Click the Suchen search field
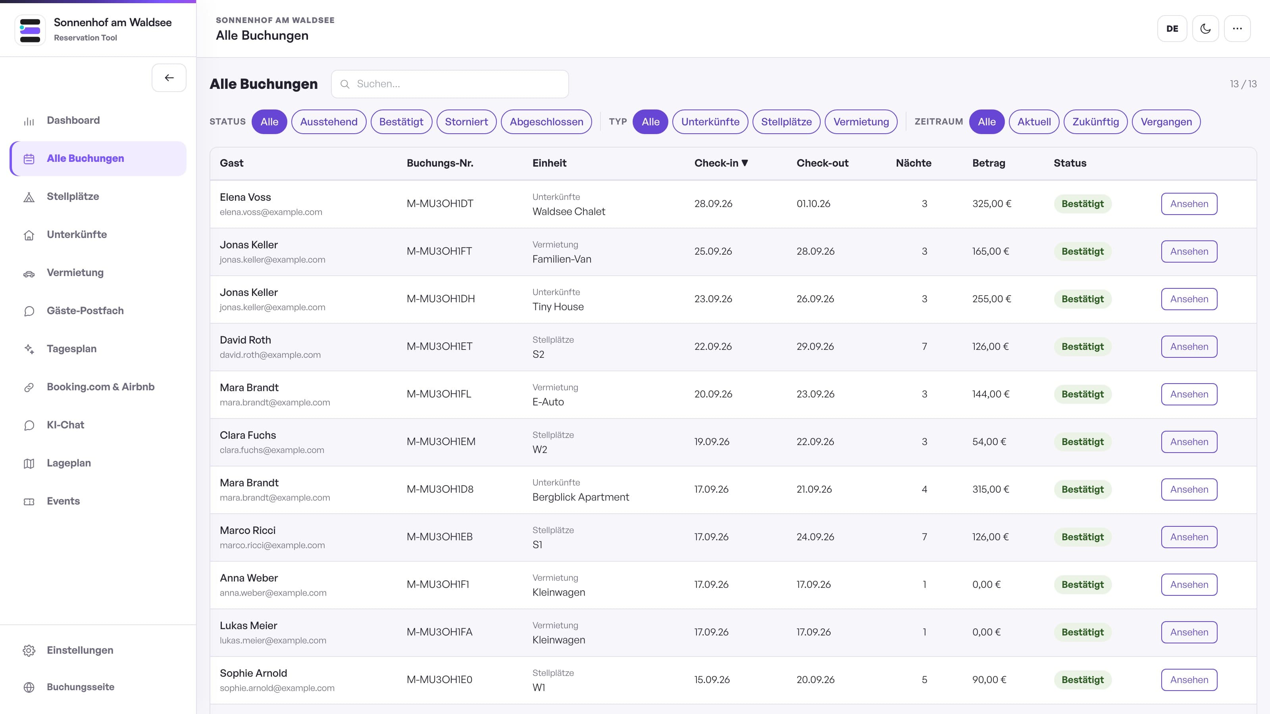The width and height of the screenshot is (1270, 714). (450, 84)
